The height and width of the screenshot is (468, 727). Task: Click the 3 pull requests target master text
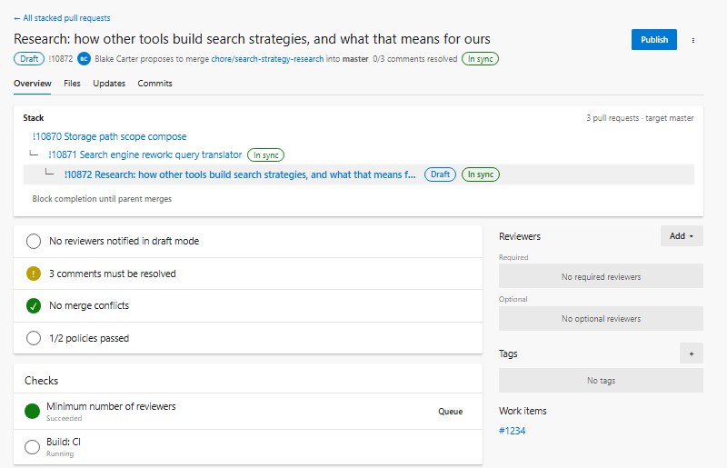[x=640, y=118]
